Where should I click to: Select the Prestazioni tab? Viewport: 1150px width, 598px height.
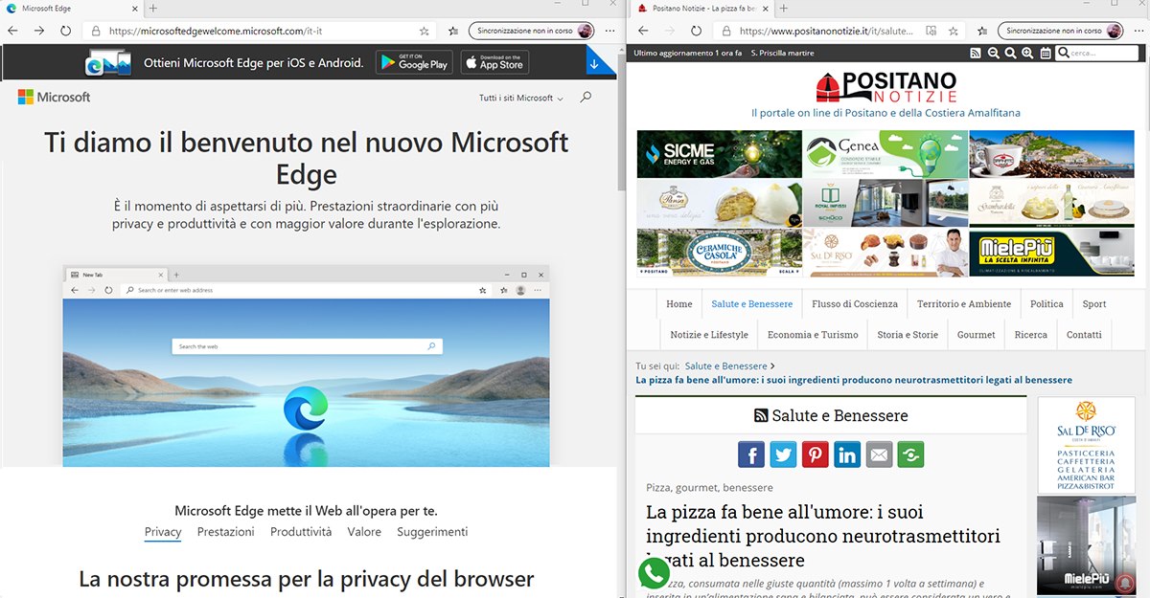click(226, 532)
